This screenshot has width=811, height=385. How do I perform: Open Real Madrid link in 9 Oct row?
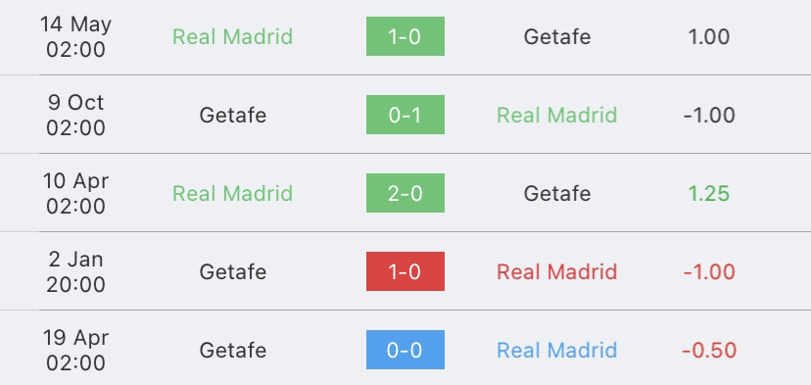tap(557, 115)
